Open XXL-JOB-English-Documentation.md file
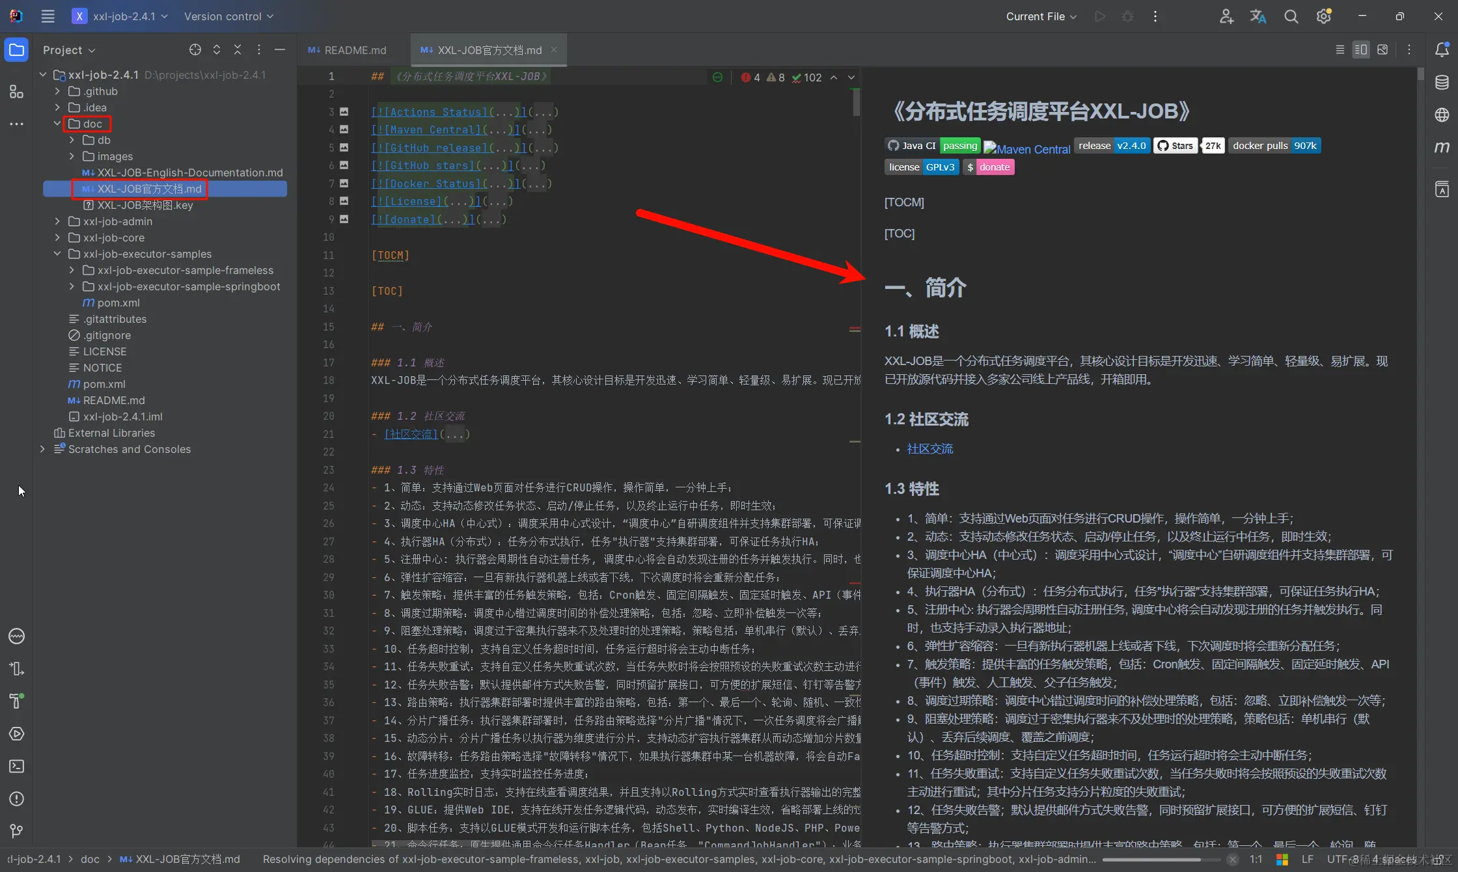This screenshot has width=1458, height=872. click(182, 172)
